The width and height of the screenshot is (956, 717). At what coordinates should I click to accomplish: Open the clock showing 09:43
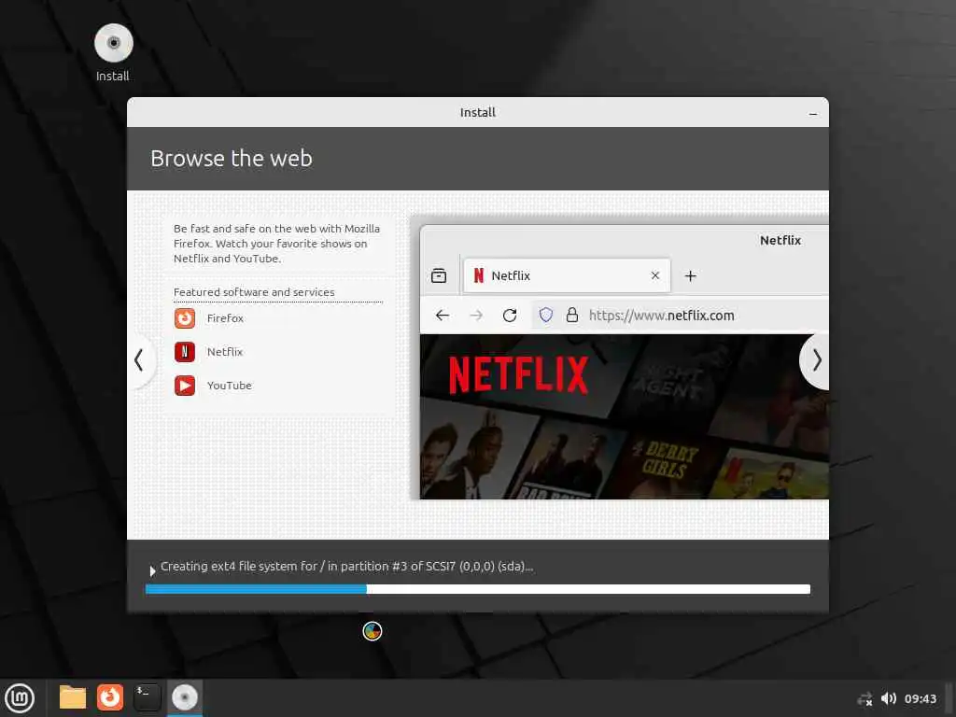click(920, 698)
